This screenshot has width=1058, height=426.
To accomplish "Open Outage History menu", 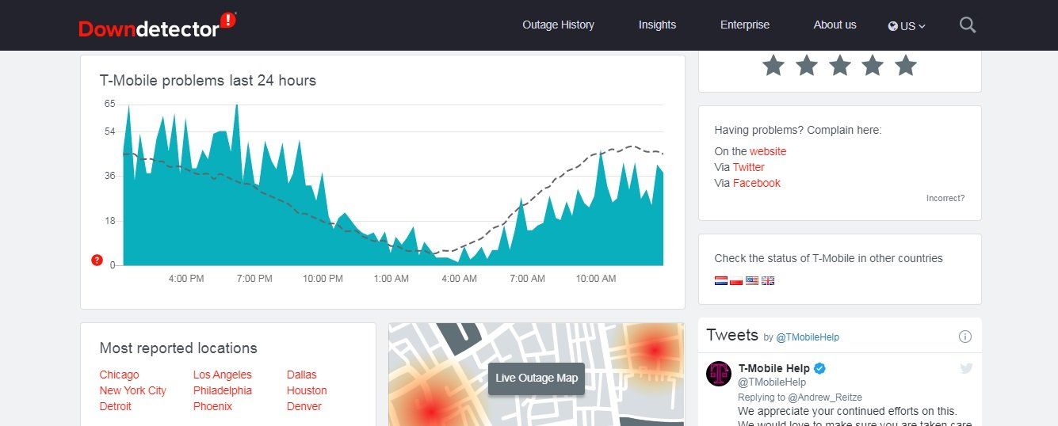I will tap(558, 25).
